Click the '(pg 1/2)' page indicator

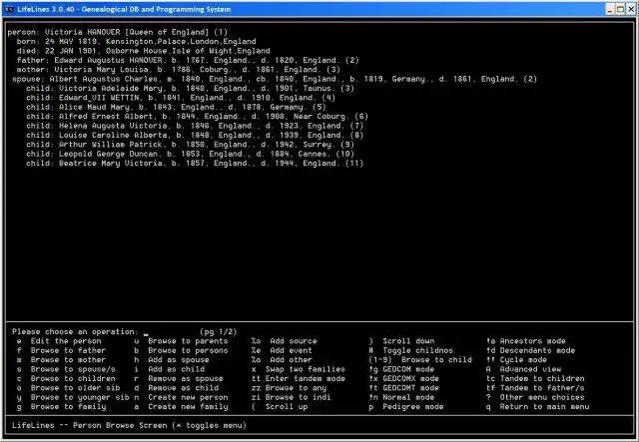click(219, 332)
